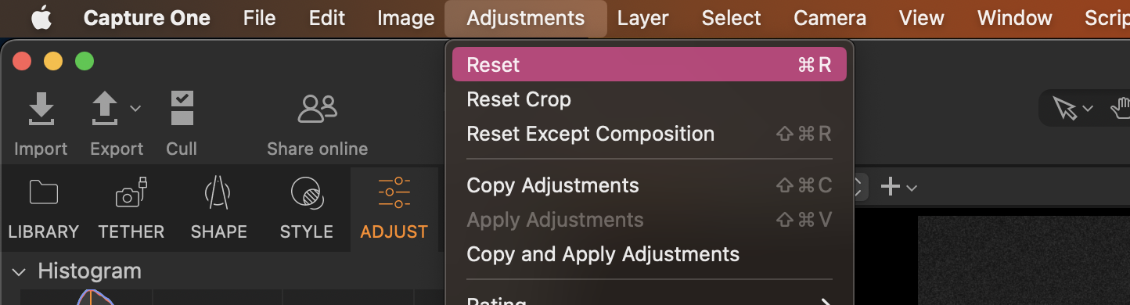This screenshot has width=1130, height=305.
Task: Select the Shape tool tab
Action: click(218, 209)
